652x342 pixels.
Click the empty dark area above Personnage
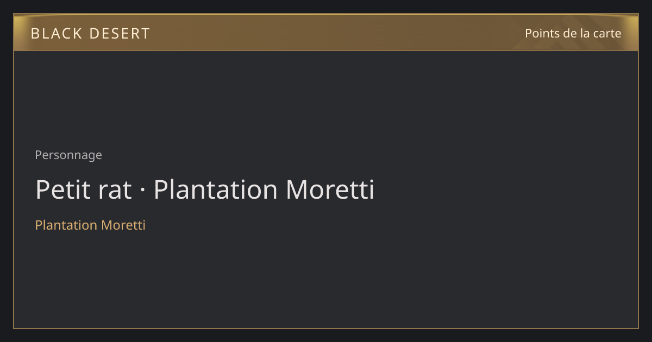(326, 98)
